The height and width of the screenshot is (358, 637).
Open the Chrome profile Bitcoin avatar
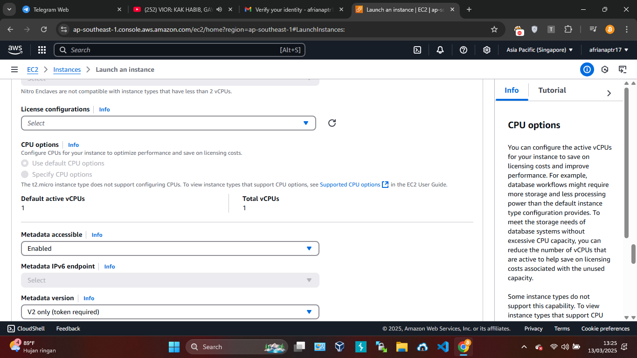tap(610, 29)
